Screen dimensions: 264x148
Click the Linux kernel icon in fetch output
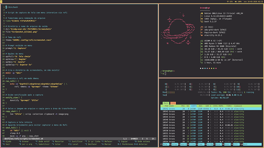point(202,16)
